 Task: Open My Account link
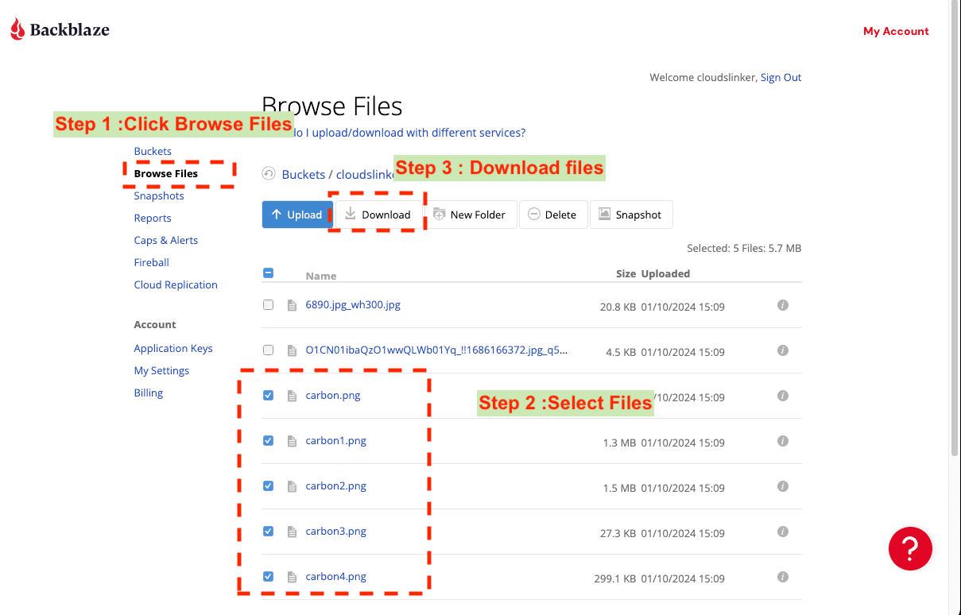(896, 31)
